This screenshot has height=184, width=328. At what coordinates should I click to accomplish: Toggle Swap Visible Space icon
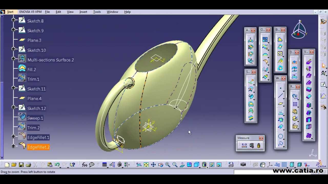(219, 165)
